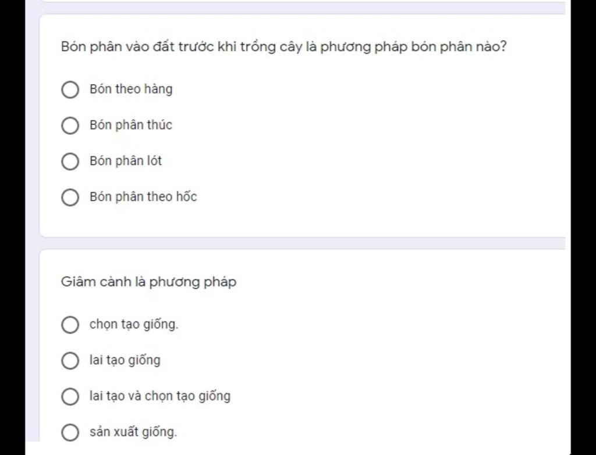Click the 'Bón phân vào đất' question title

coord(283,47)
